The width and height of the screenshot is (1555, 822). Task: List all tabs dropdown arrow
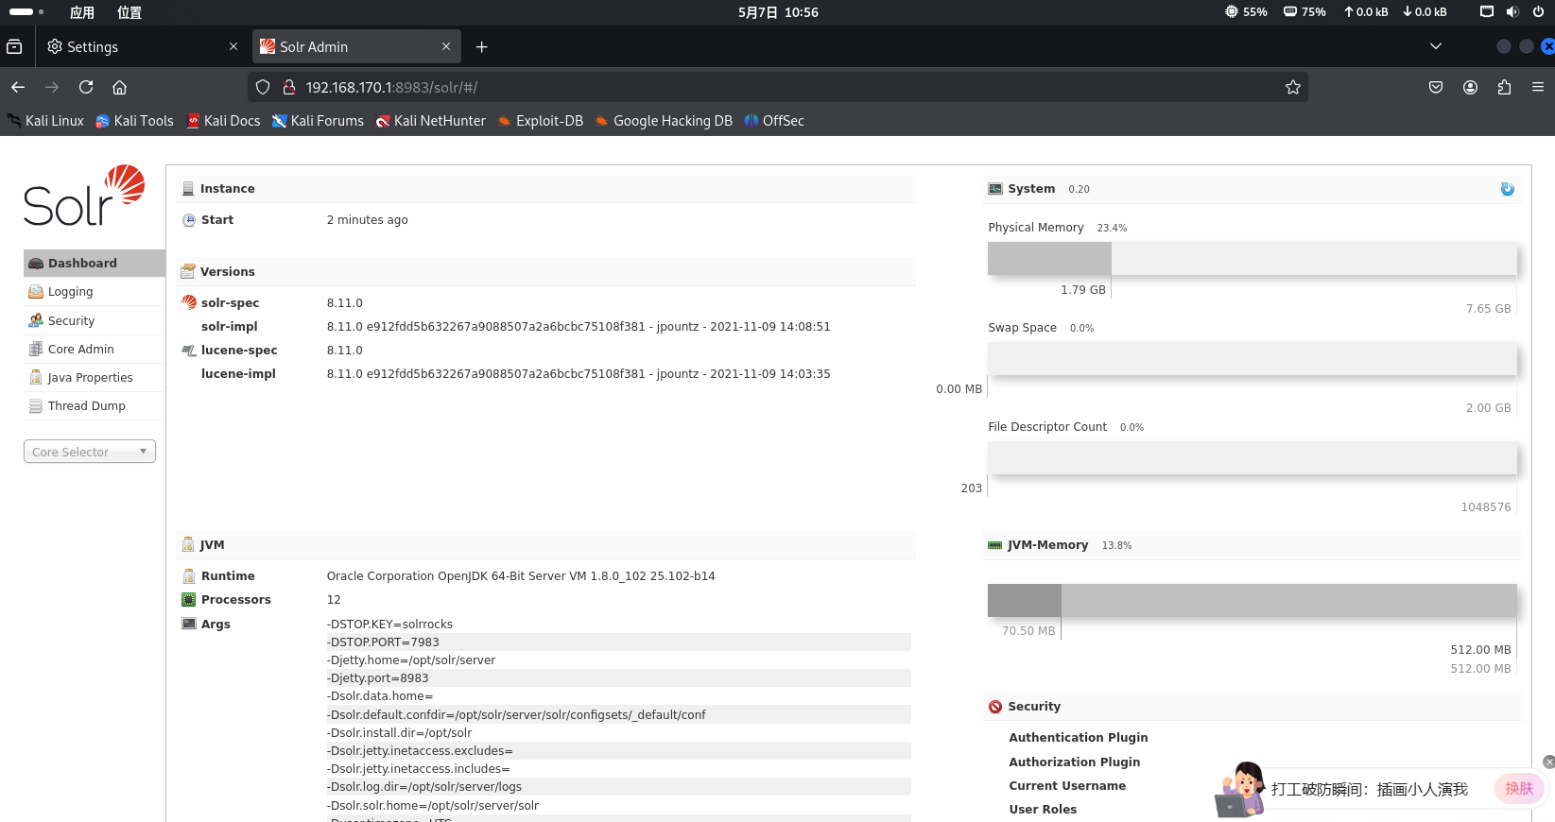tap(1436, 46)
